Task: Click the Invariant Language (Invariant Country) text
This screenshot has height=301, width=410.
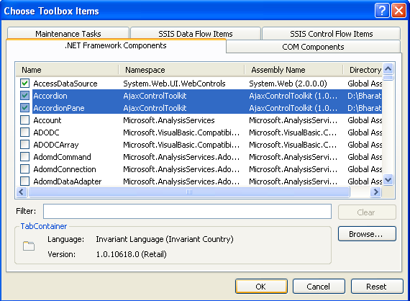Action: coord(165,239)
